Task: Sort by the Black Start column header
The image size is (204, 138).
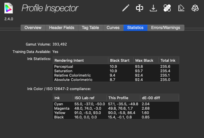Action: (120, 60)
